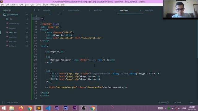Open the Selection menu
The height and width of the screenshot is (111, 198).
14,5
